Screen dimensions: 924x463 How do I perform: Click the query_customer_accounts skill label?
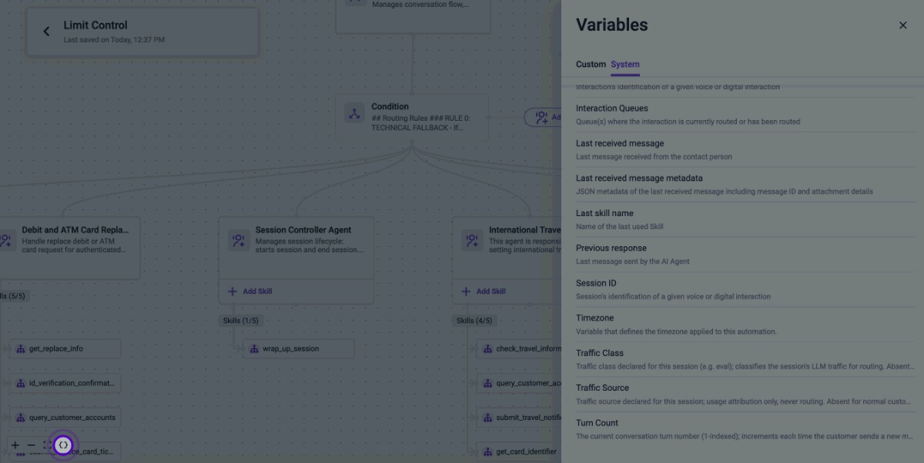(x=72, y=418)
